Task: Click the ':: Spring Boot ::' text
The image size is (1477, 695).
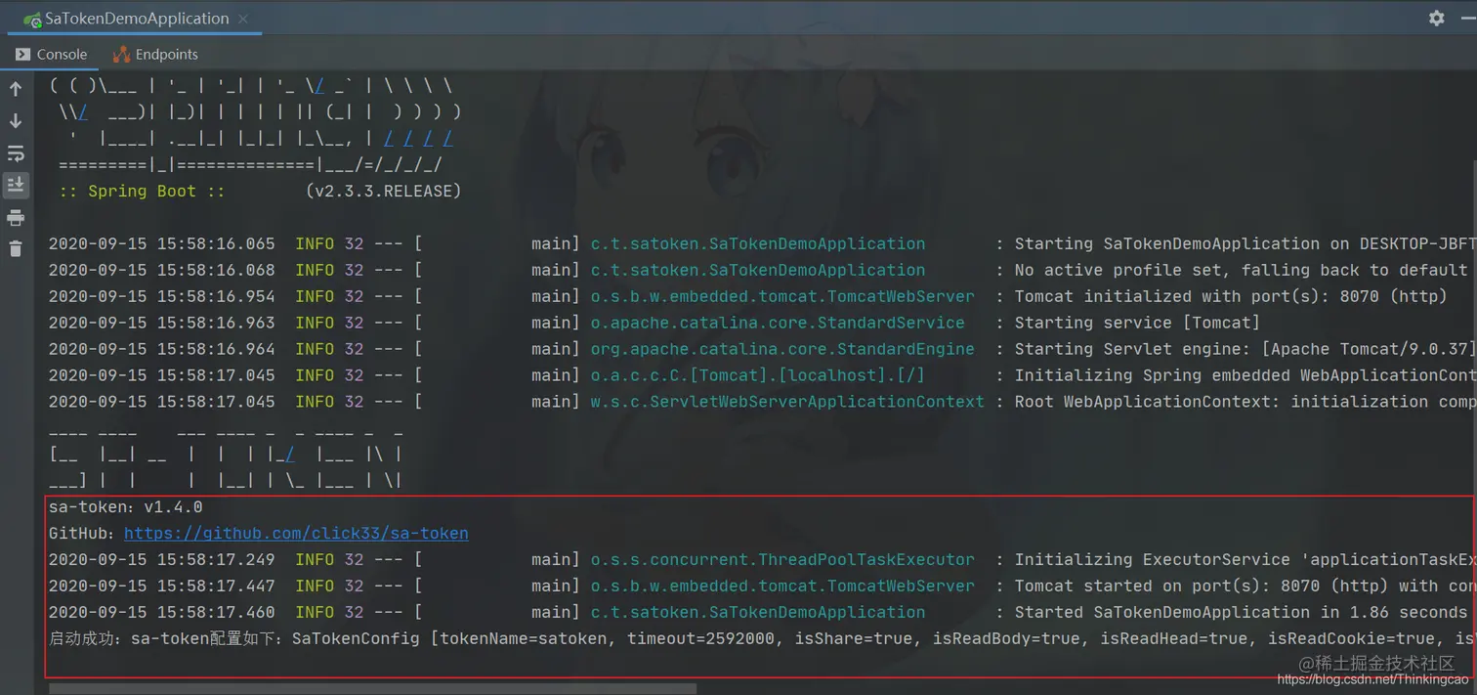Action: (x=142, y=192)
